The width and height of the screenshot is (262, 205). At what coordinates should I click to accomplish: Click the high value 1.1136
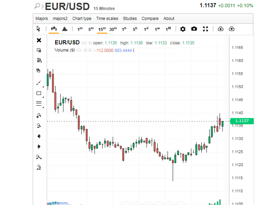coord(136,43)
